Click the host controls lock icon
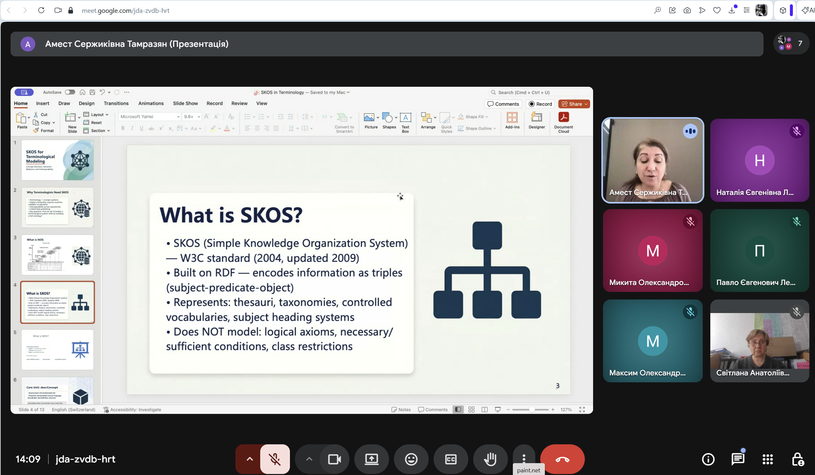This screenshot has width=815, height=475. pyautogui.click(x=798, y=459)
